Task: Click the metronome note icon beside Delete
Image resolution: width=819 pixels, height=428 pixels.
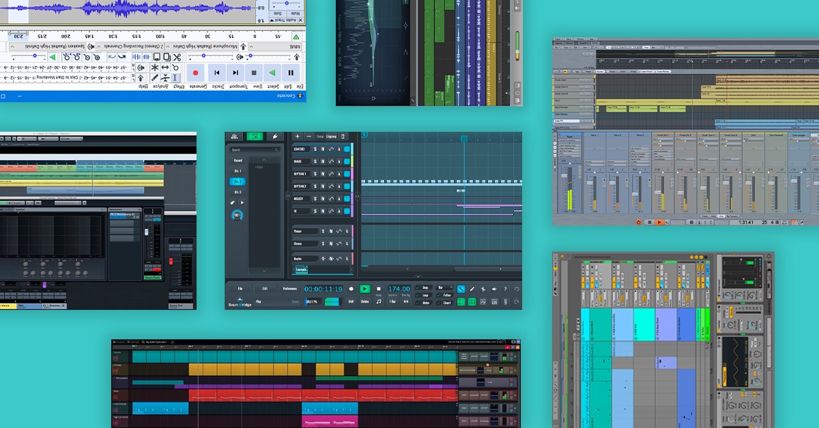Action: 378,301
